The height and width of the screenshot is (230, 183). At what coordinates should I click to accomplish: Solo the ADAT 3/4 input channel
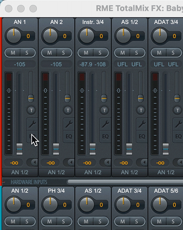coord(174,53)
